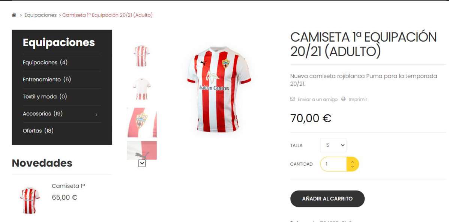Click the Cantidad input field
Viewport: 449px width, 222px height.
(333, 164)
